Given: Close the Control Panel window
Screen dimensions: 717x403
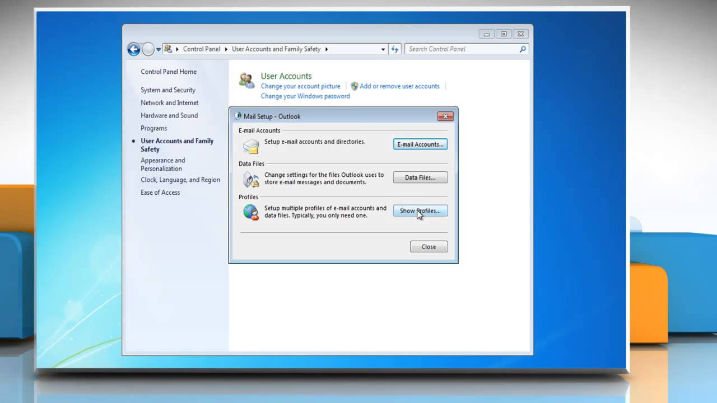Looking at the screenshot, I should coord(520,34).
